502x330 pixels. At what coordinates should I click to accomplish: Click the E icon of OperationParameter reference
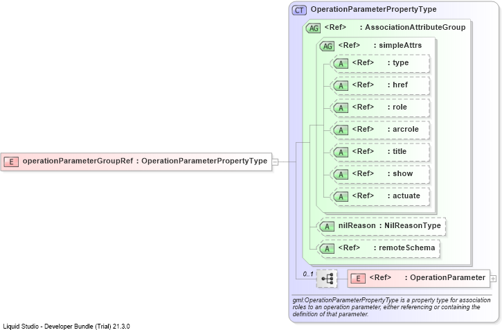point(358,279)
